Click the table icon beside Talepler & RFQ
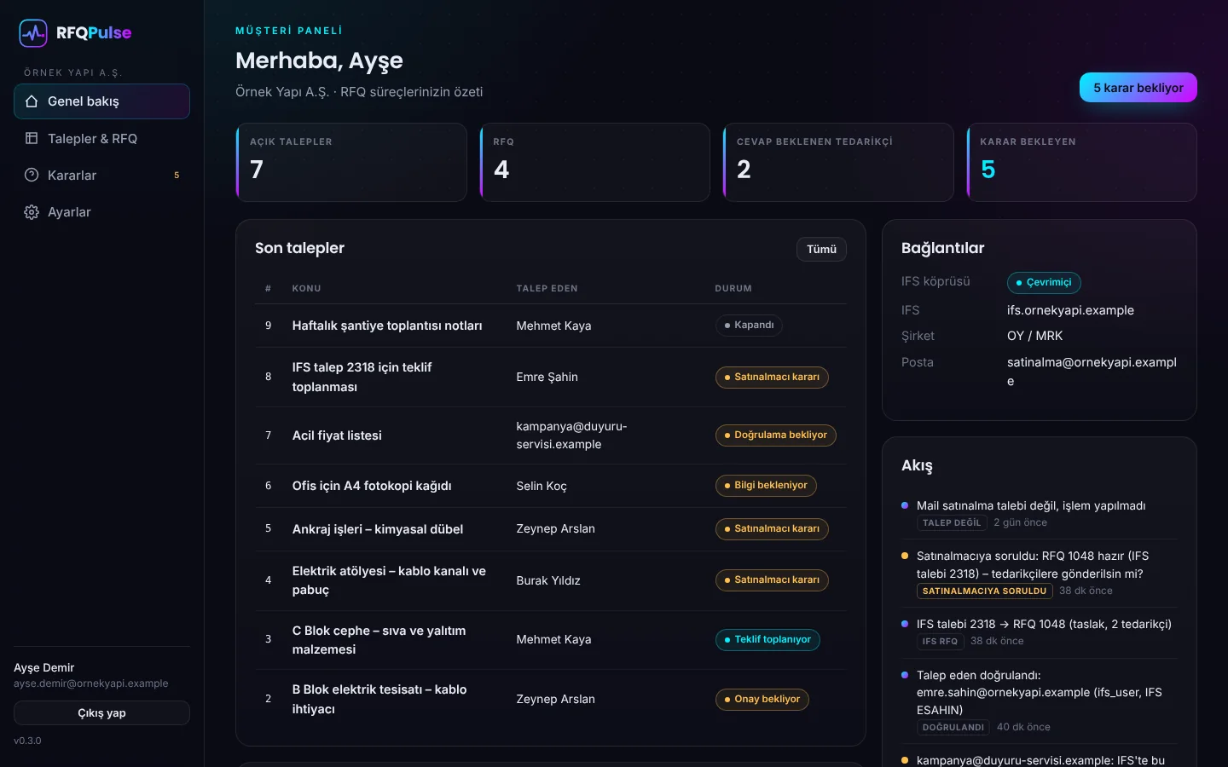Viewport: 1228px width, 767px height. (x=32, y=138)
